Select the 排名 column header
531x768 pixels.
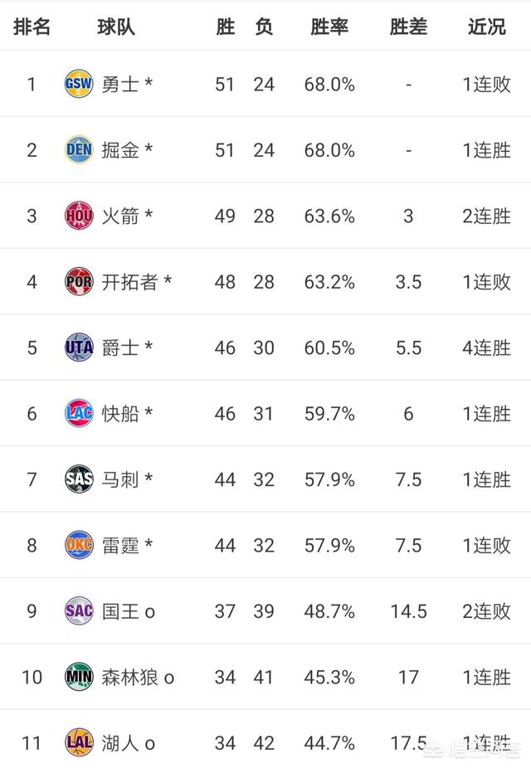(x=32, y=27)
